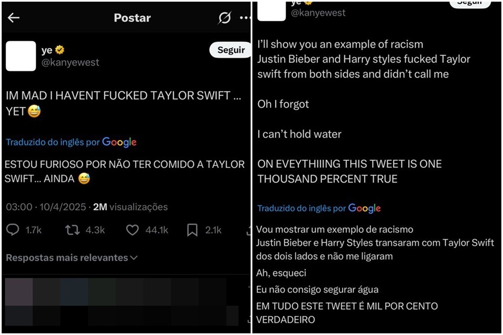
Task: Repost the tweet via the 4.3k icon
Action: 71,230
